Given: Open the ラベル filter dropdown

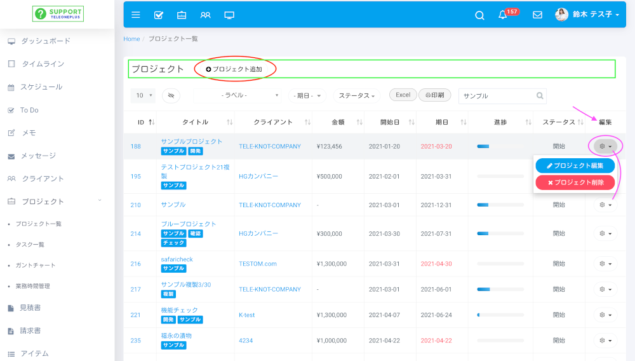Looking at the screenshot, I should (237, 95).
